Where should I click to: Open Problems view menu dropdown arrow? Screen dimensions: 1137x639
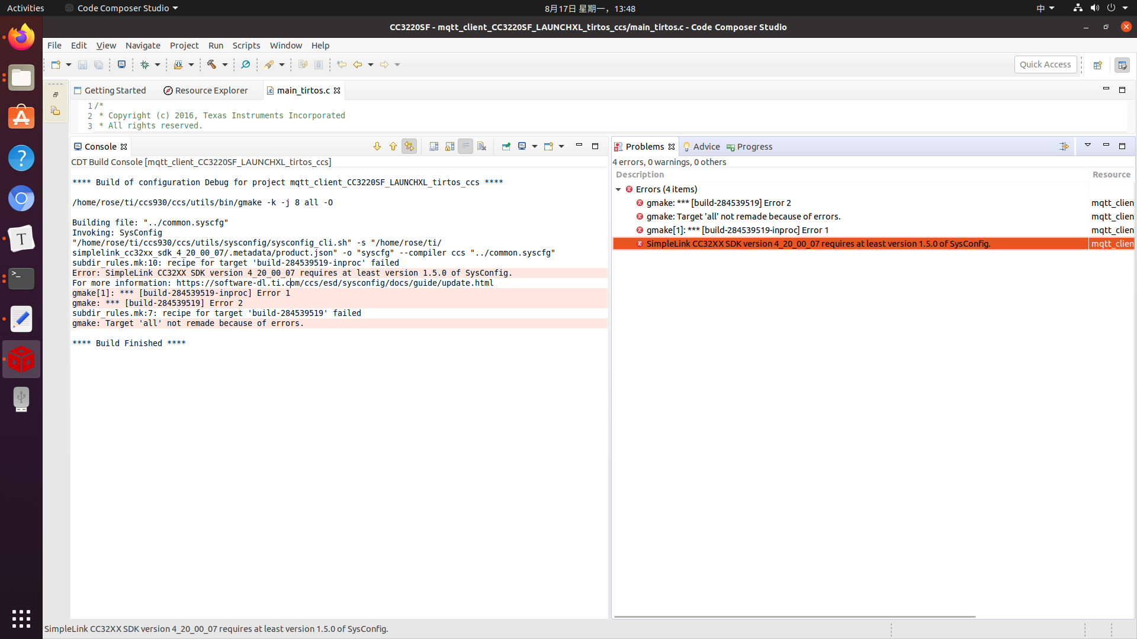coord(1087,146)
